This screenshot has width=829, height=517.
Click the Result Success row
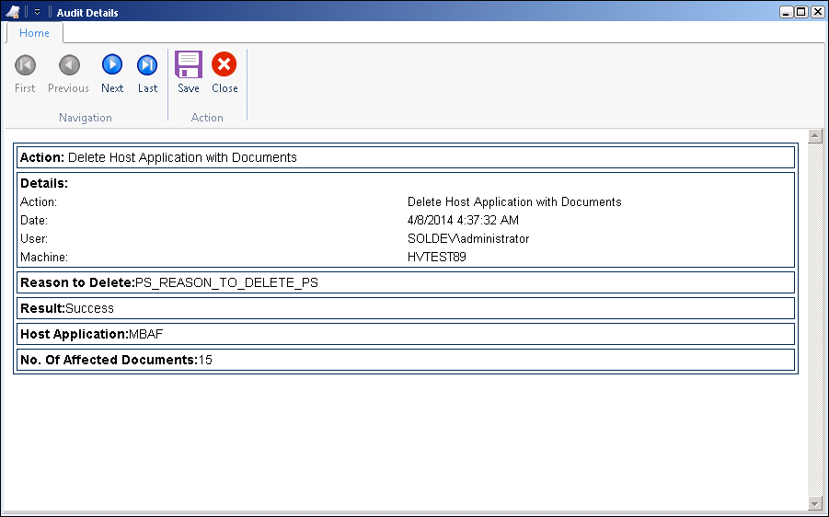pos(406,308)
